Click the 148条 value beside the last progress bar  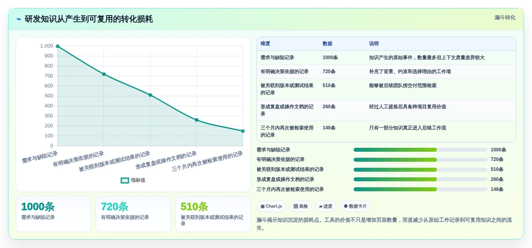497,189
